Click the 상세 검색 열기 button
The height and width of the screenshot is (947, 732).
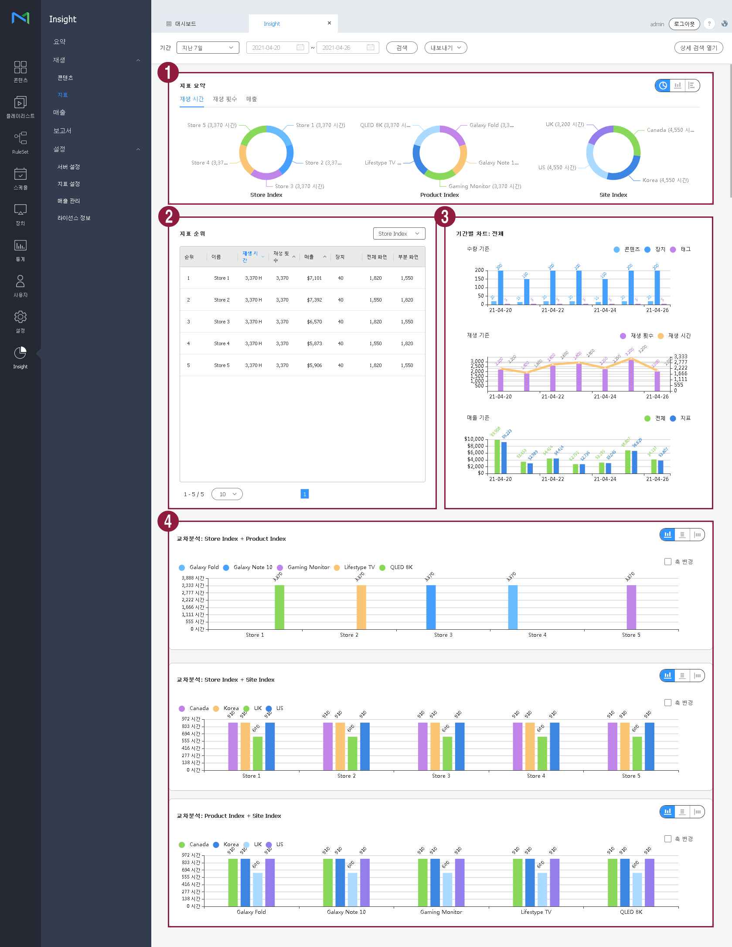[698, 48]
